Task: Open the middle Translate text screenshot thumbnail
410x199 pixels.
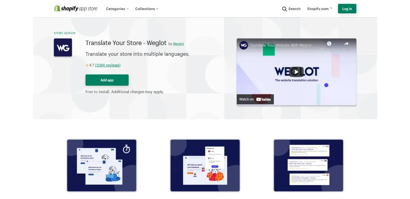Action: pyautogui.click(x=205, y=165)
